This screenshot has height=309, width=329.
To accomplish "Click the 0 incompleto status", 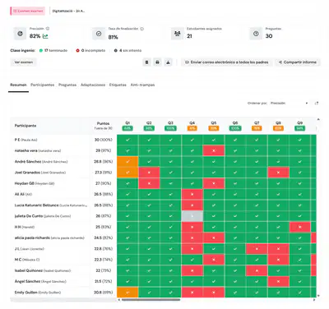I will tap(90, 50).
